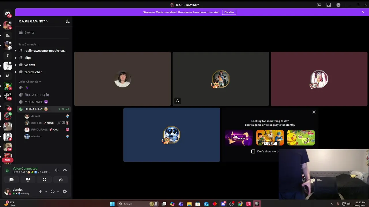
Task: Open the clips text channel
Action: click(43, 58)
